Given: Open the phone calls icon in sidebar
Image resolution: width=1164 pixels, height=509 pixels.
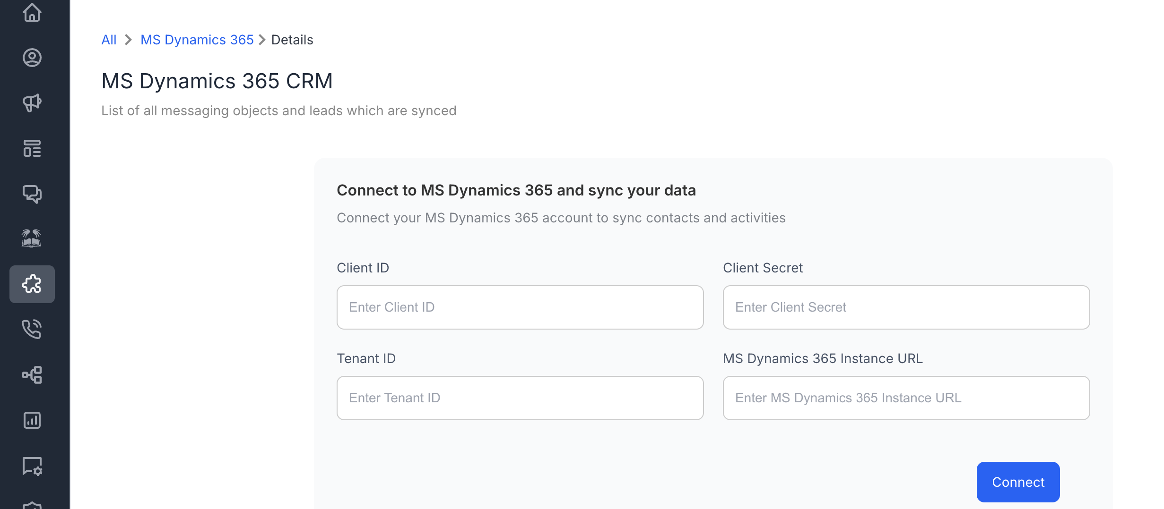Looking at the screenshot, I should click(32, 329).
